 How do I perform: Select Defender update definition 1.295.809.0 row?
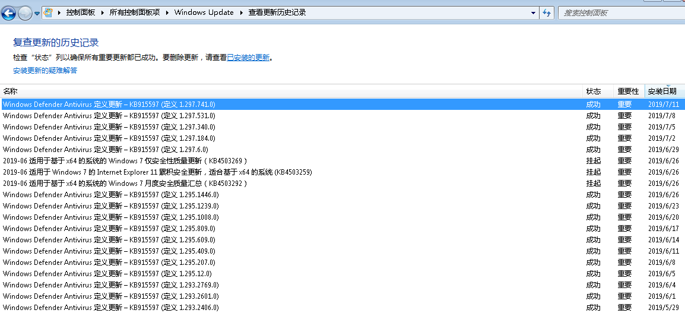(342, 229)
